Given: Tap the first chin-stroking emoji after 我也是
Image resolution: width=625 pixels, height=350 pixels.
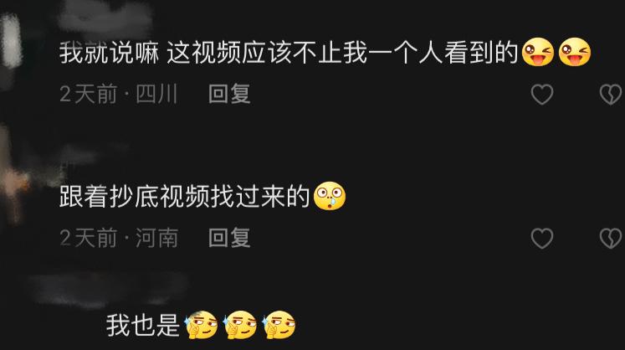Looking at the screenshot, I should point(202,325).
